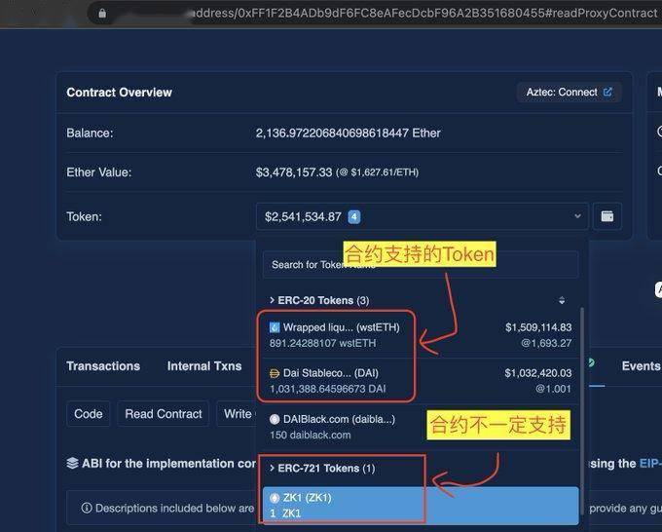Open the Internal Txns tab
The height and width of the screenshot is (532, 662).
click(x=204, y=366)
